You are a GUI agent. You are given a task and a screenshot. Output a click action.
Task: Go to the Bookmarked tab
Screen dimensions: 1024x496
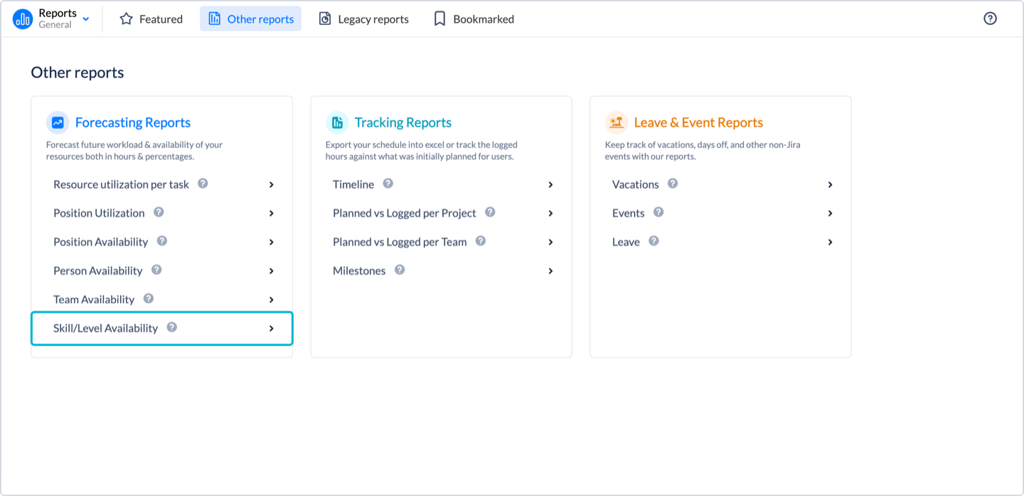pyautogui.click(x=474, y=19)
